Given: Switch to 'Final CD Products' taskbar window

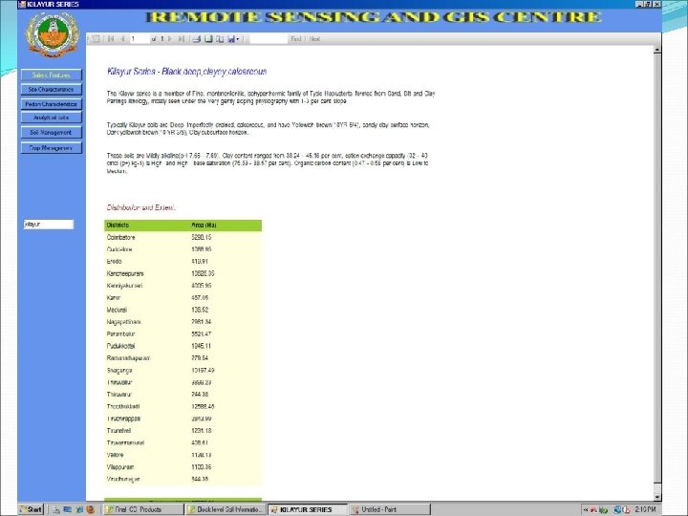Looking at the screenshot, I should (x=143, y=509).
